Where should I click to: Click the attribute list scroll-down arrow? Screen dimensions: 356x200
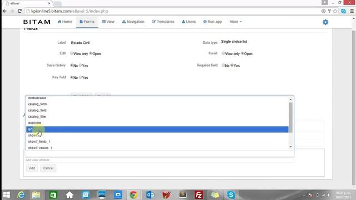click(x=290, y=147)
